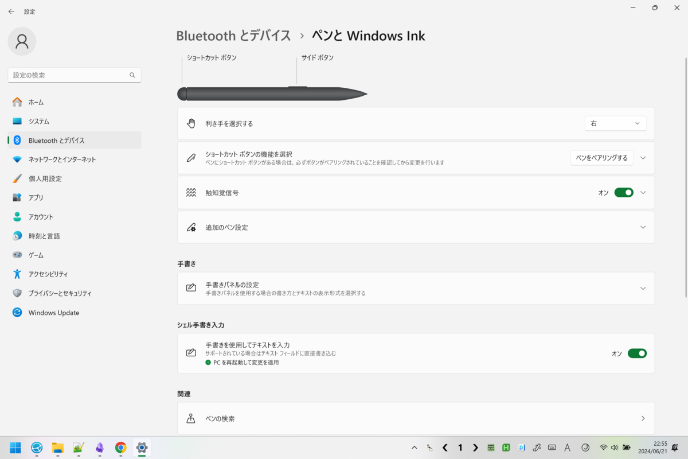The height and width of the screenshot is (459, 688).
Task: Open the Obsidian crystal icon in taskbar
Action: (100, 448)
